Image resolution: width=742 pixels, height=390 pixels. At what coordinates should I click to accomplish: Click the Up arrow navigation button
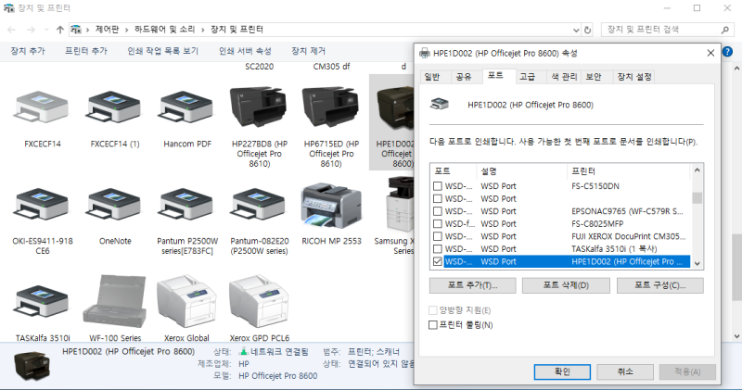60,30
